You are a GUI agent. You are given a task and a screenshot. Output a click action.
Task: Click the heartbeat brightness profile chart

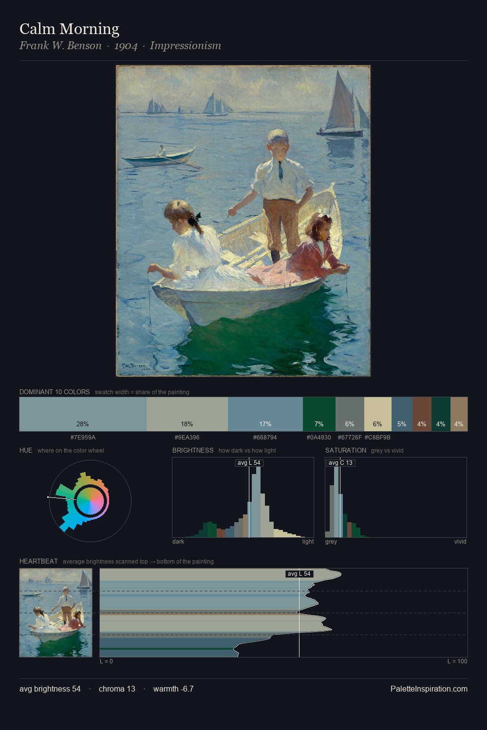tap(283, 613)
